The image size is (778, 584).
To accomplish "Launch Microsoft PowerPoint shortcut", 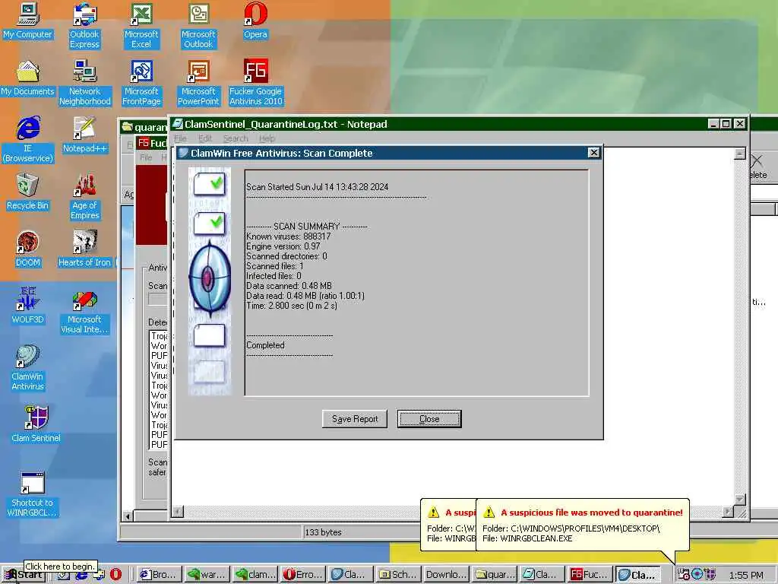I will tap(198, 82).
